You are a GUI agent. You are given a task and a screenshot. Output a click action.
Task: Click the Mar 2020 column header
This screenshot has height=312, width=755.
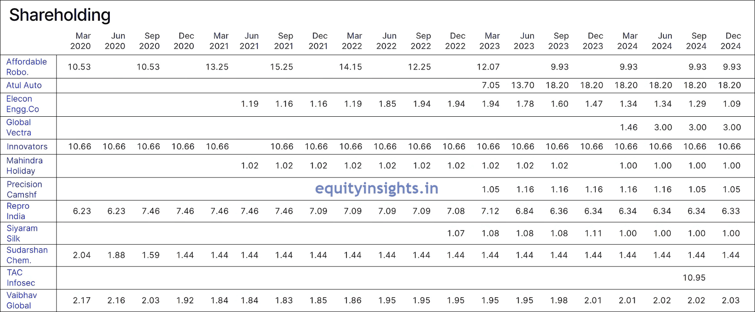pyautogui.click(x=81, y=41)
